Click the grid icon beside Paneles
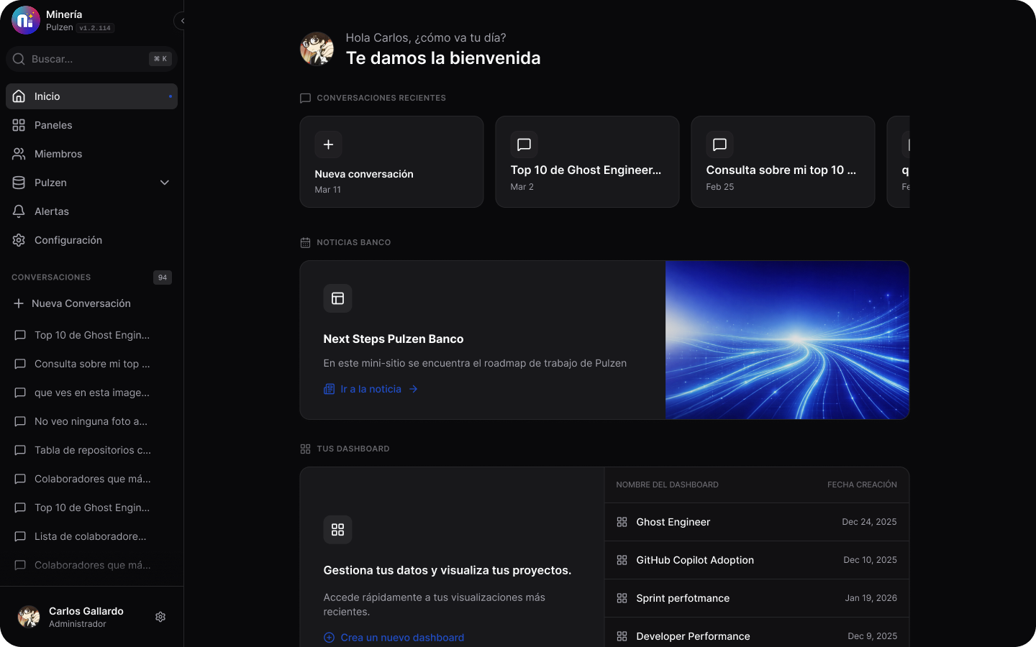This screenshot has height=647, width=1036. [x=19, y=125]
